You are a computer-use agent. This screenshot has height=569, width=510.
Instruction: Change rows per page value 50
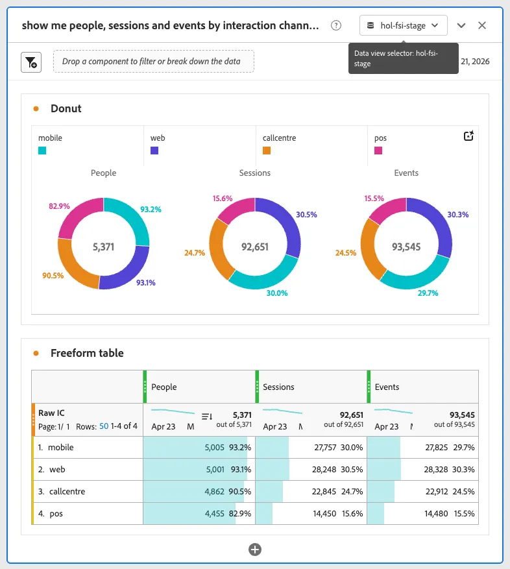tap(104, 426)
